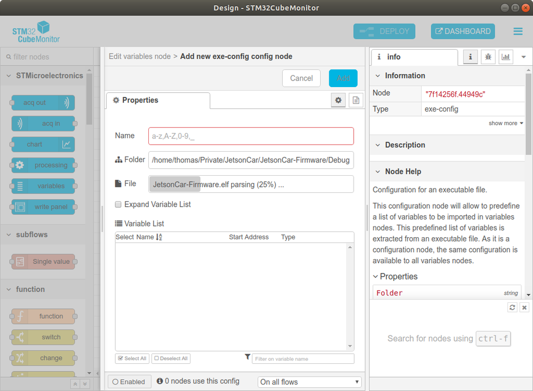Screen dimensions: 533x391
Task: Select the chart node
Action: (43, 144)
